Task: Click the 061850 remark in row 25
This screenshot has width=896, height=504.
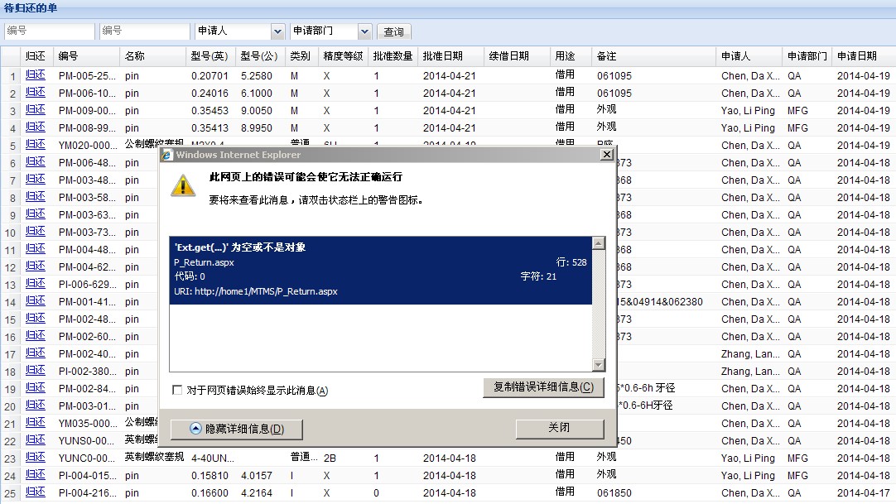Action: [x=614, y=493]
